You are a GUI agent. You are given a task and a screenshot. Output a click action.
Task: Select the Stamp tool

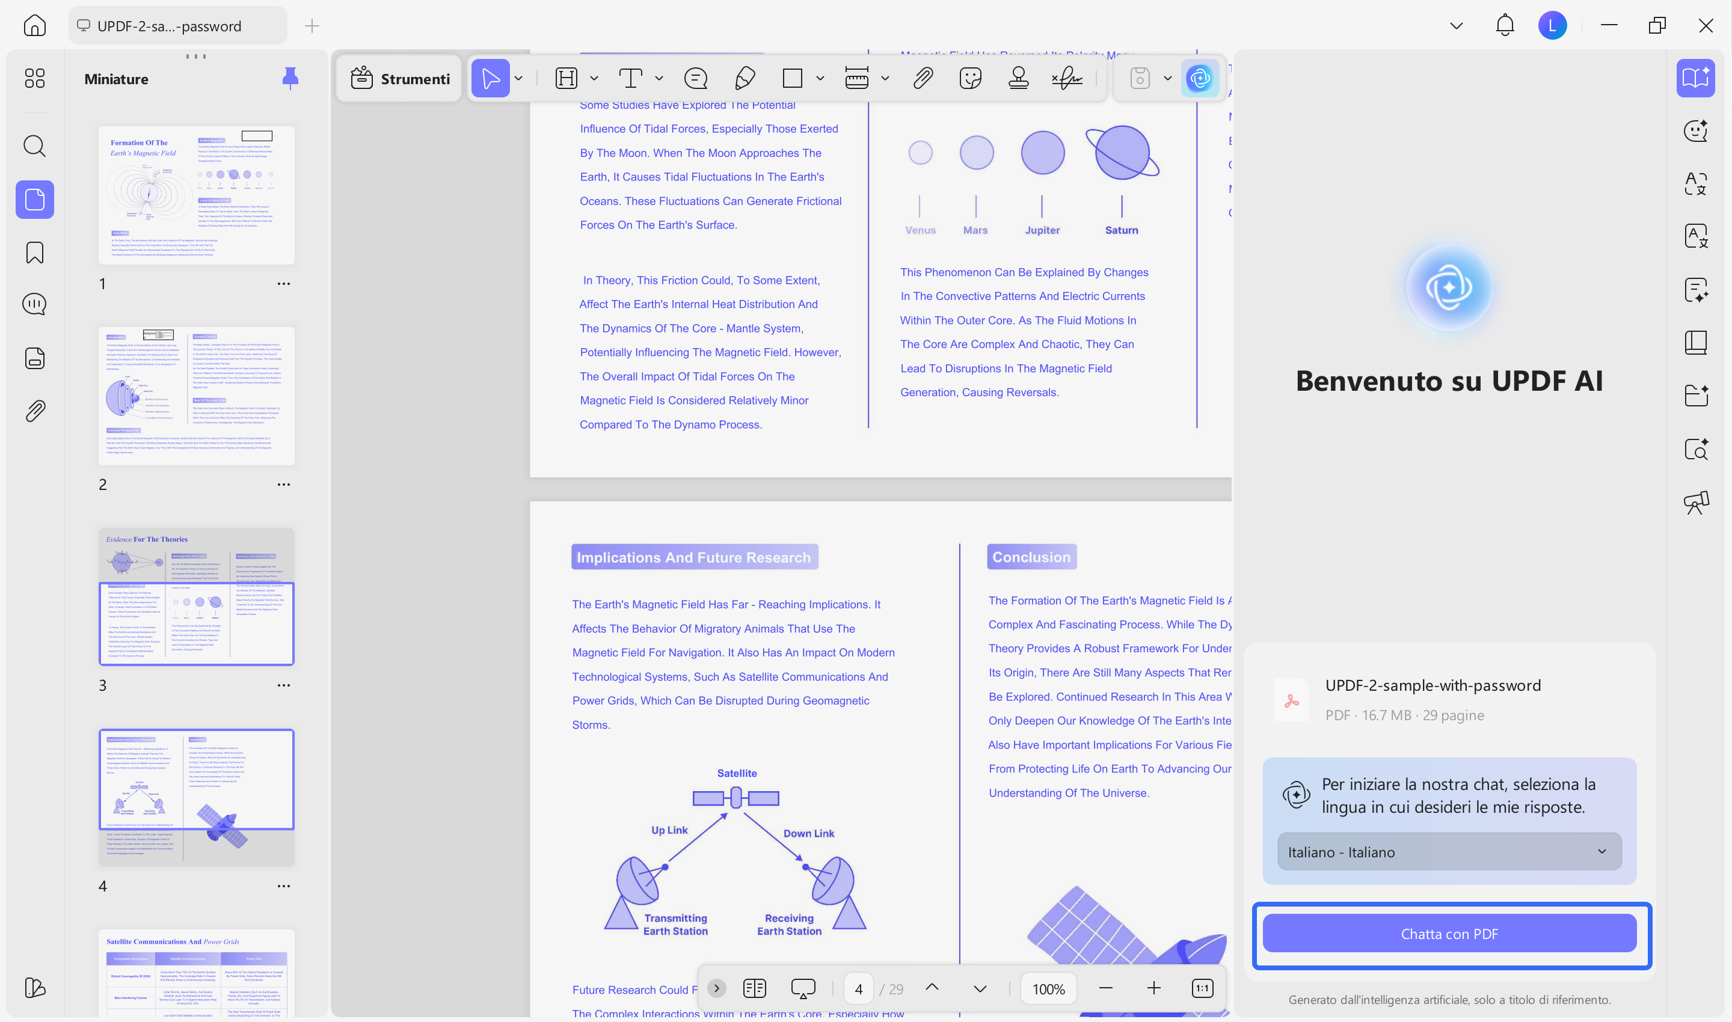tap(1018, 79)
